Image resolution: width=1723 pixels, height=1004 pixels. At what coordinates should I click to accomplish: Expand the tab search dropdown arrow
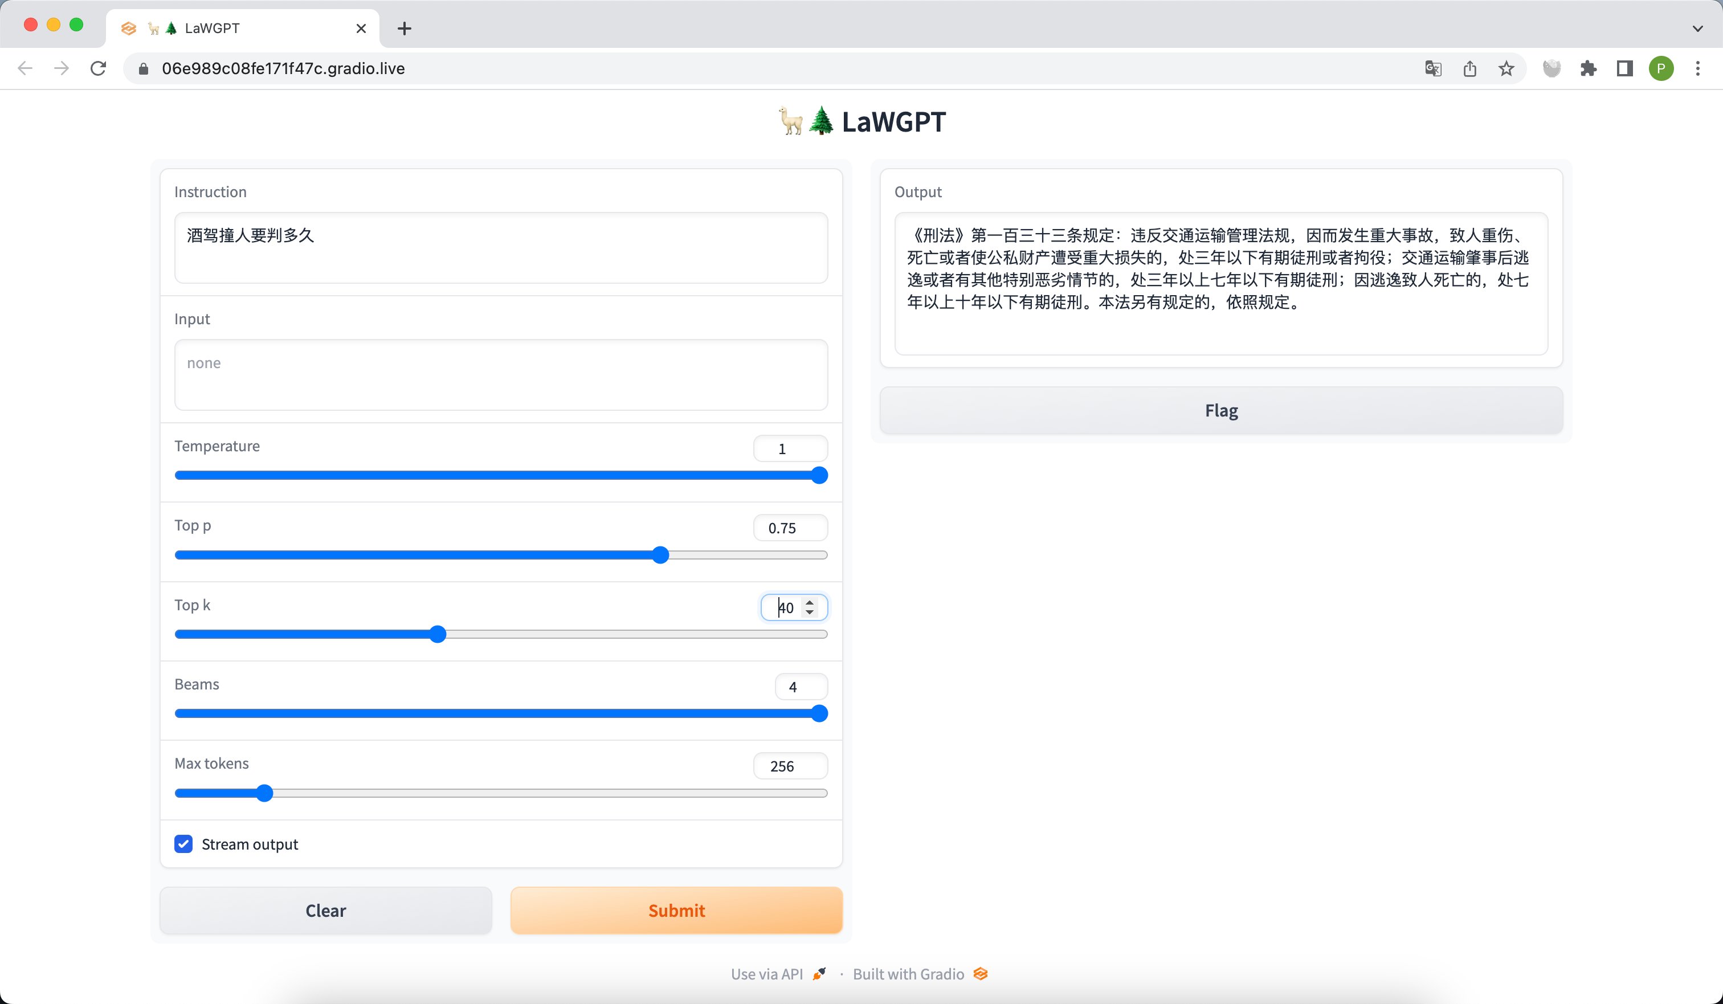pyautogui.click(x=1698, y=28)
